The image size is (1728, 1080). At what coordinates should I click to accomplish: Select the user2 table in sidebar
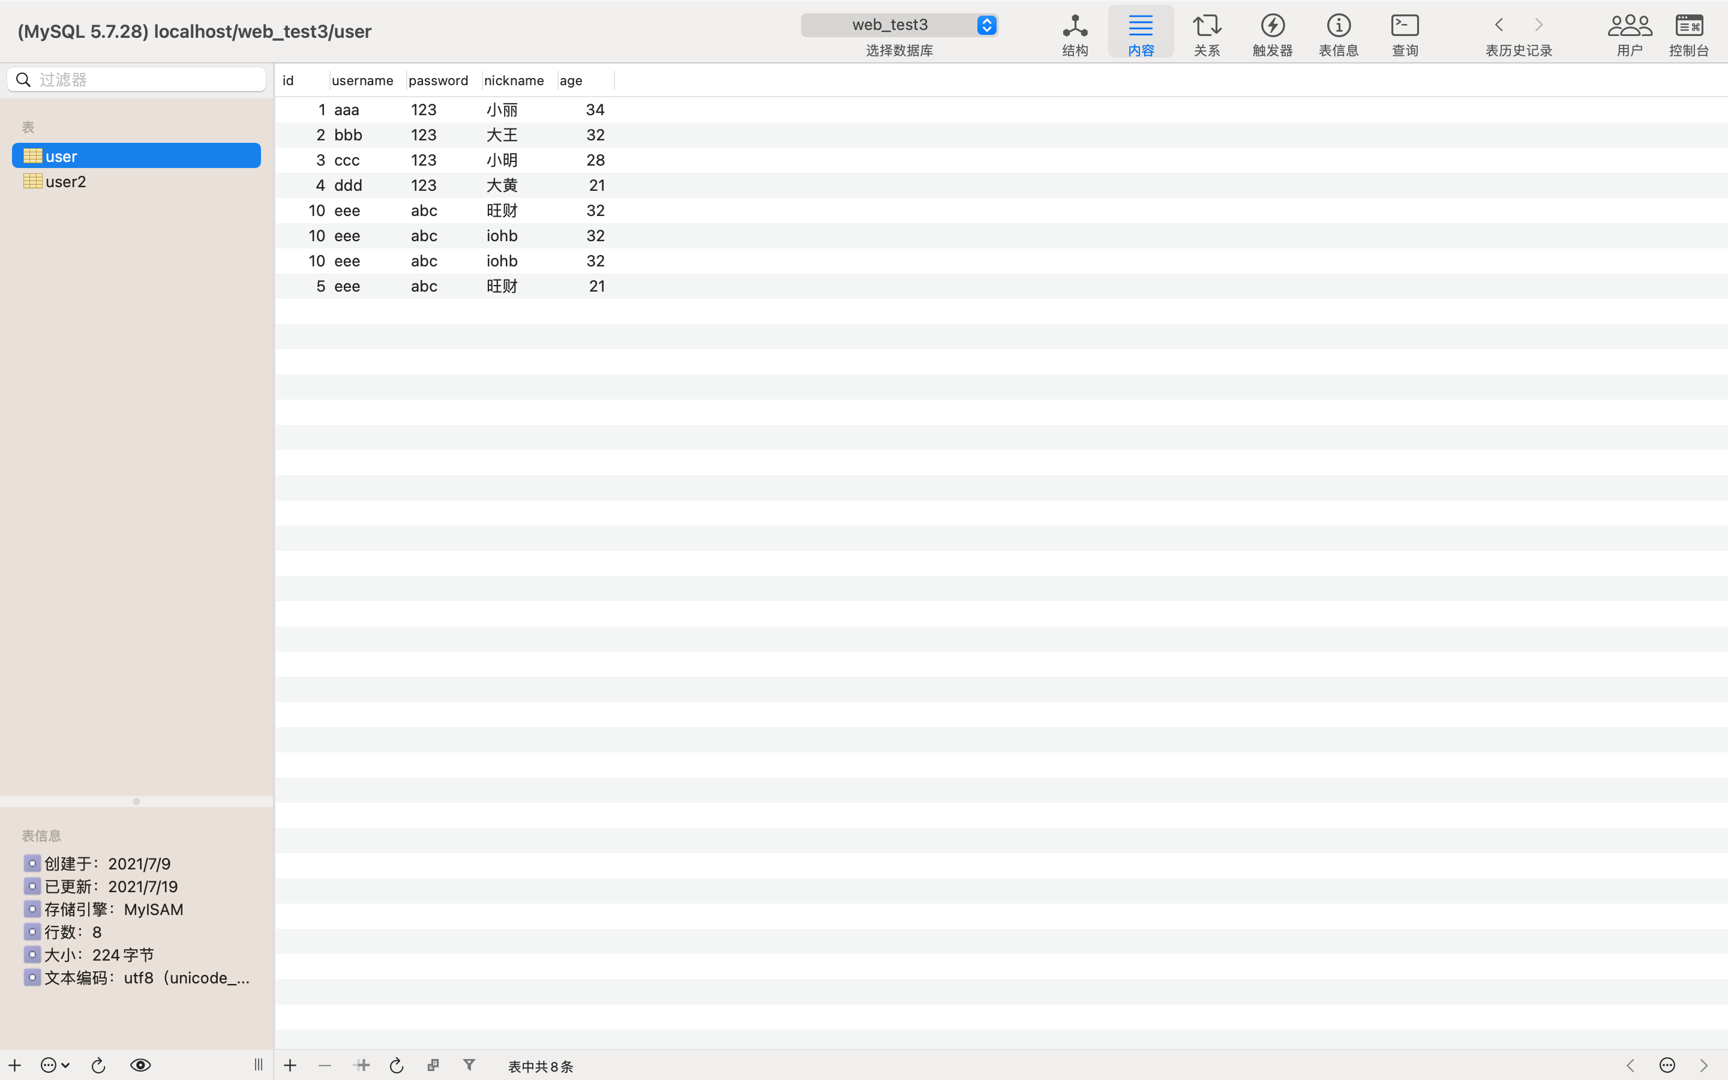(65, 181)
